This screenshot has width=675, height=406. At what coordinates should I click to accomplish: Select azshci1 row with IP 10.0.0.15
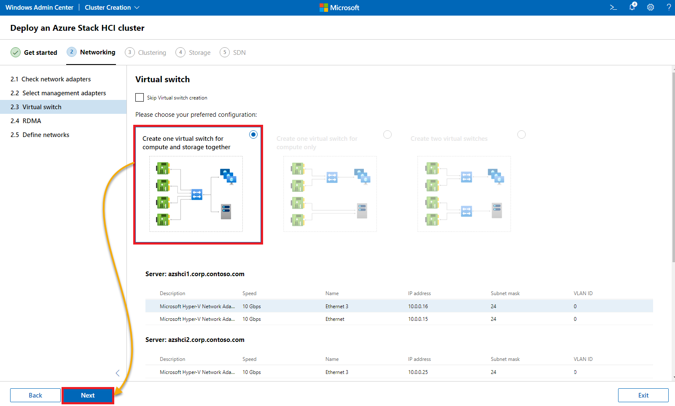399,319
